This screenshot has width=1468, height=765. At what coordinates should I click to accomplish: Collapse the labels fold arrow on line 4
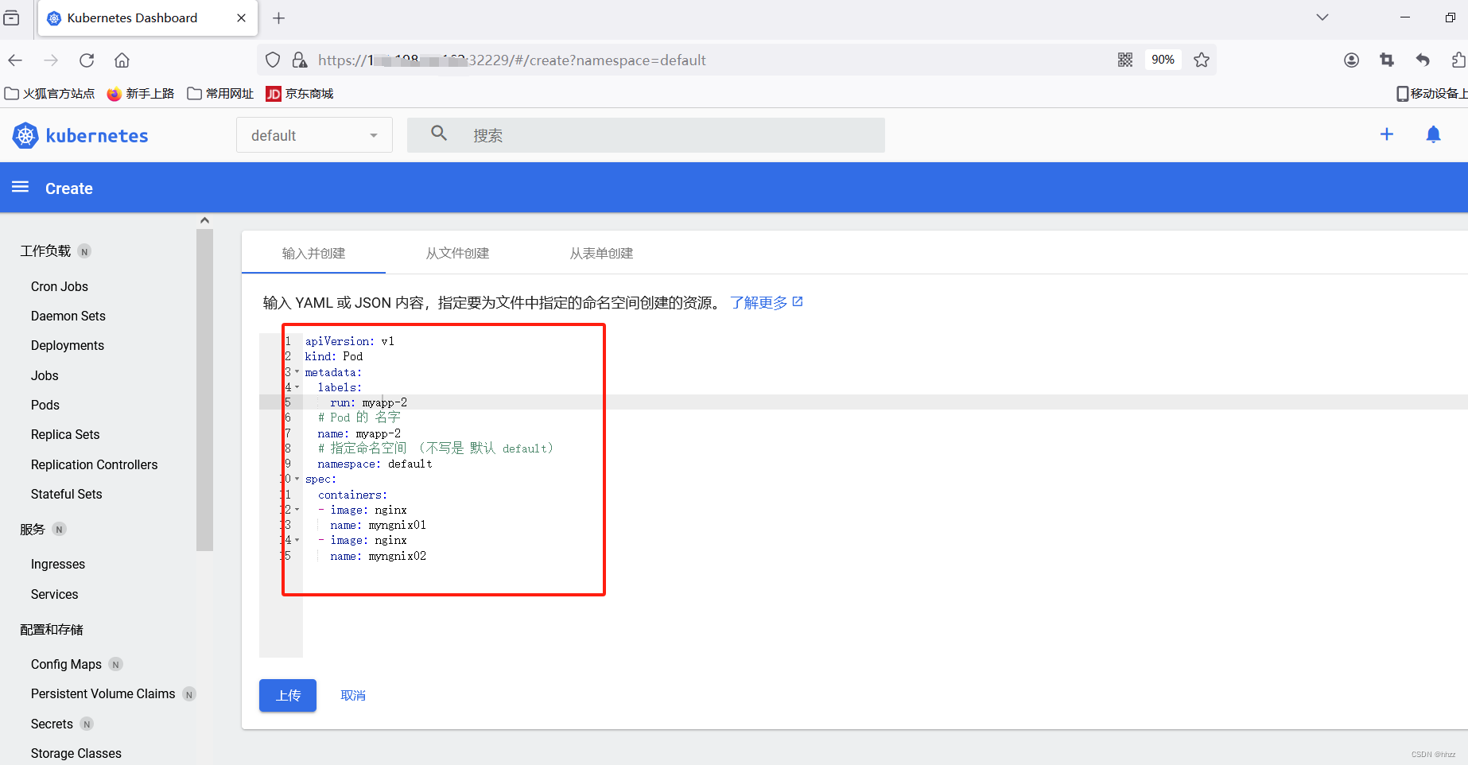pos(297,387)
